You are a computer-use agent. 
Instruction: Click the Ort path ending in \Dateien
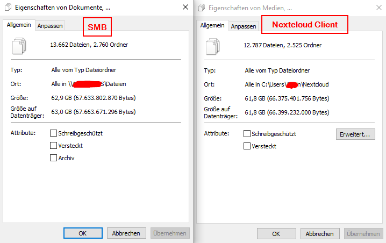(x=89, y=84)
